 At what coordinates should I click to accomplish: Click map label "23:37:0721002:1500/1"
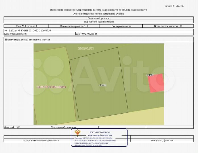click(x=51, y=87)
